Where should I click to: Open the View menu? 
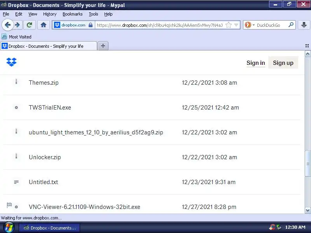tap(33, 14)
